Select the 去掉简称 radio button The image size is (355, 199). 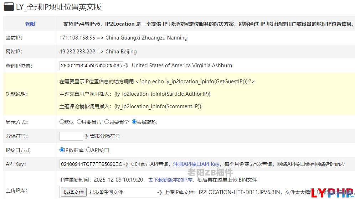tap(134, 122)
